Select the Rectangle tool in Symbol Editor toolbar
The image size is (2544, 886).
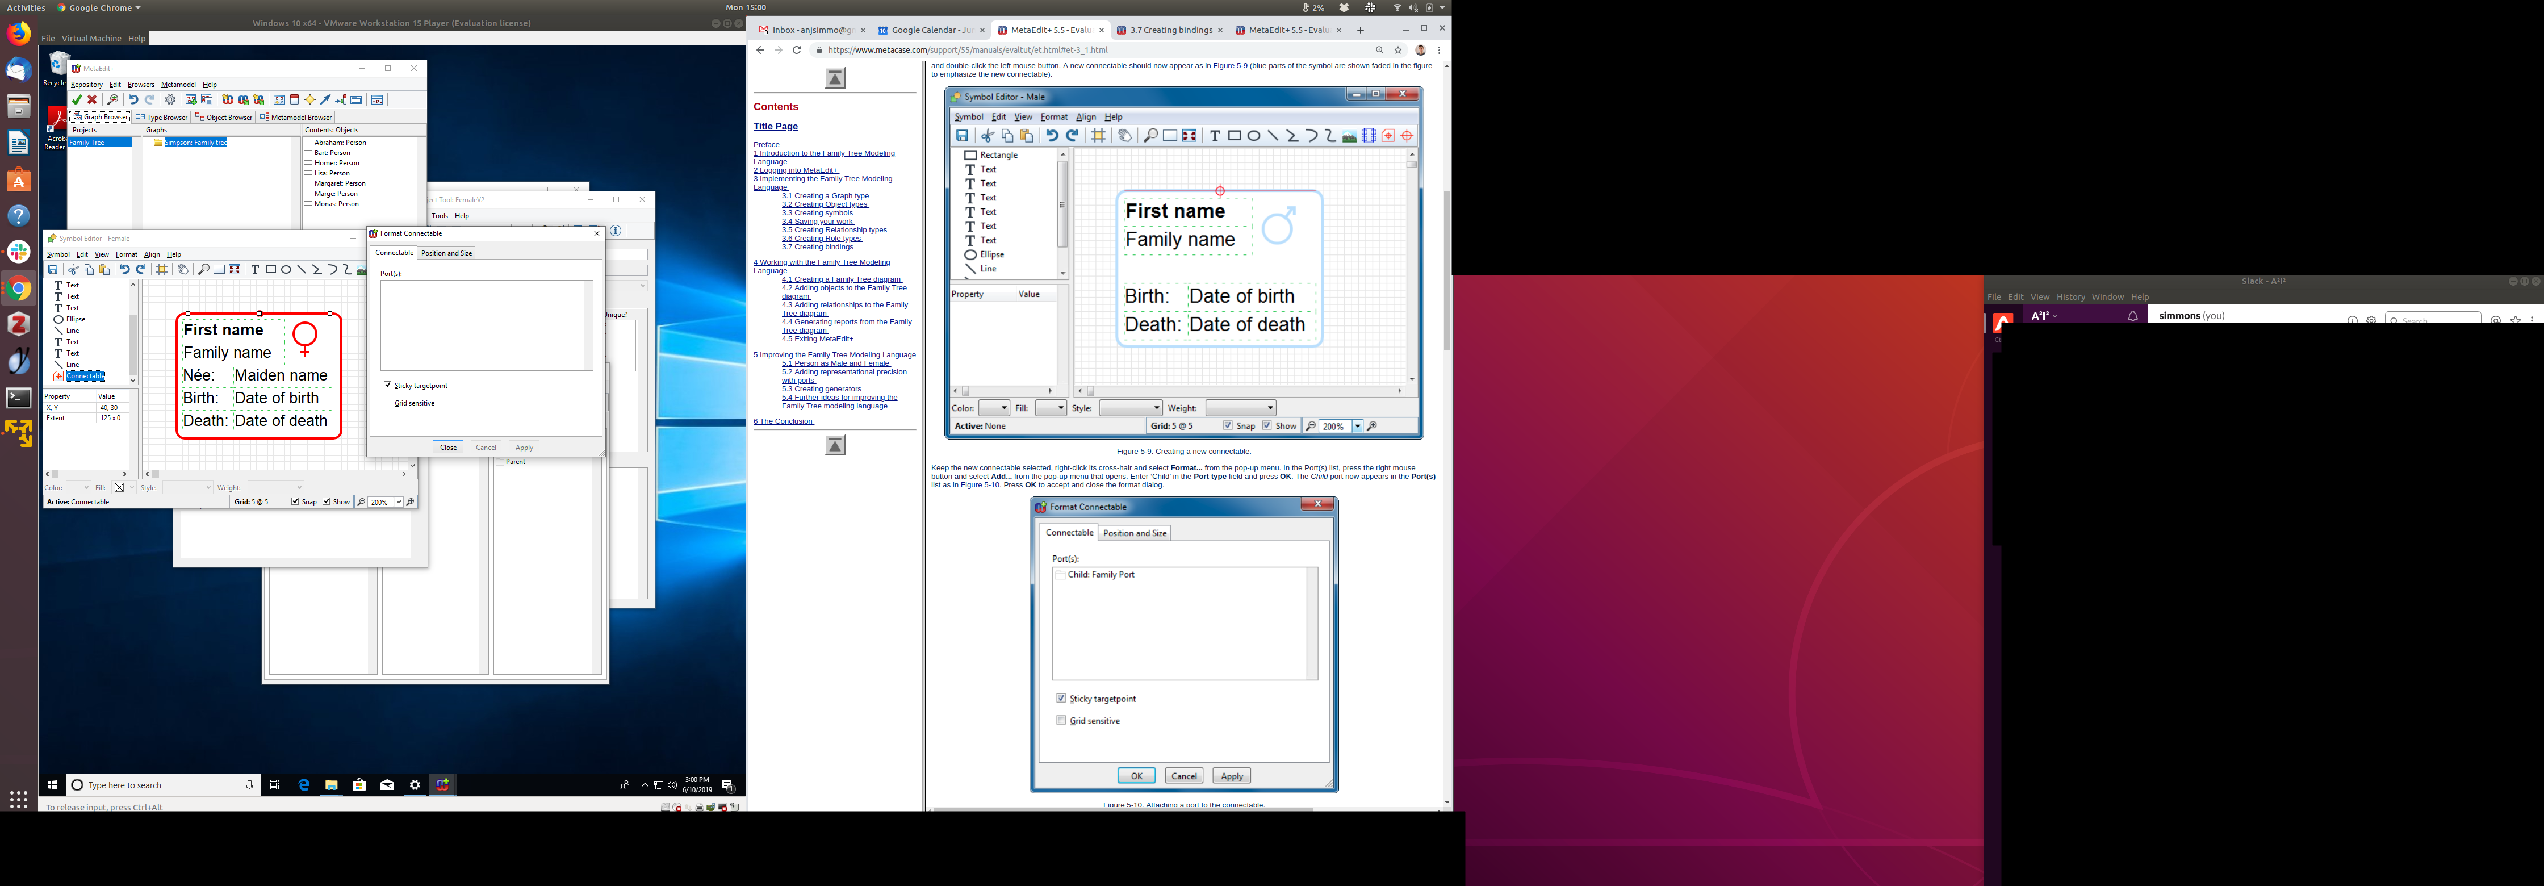[x=271, y=270]
